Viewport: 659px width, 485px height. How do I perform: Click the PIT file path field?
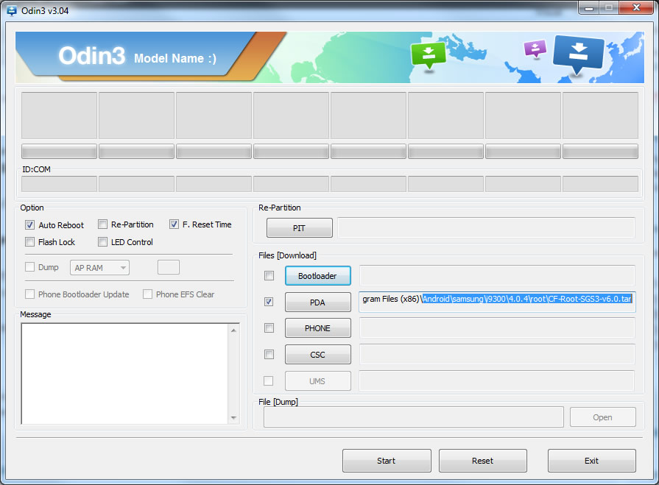[486, 227]
